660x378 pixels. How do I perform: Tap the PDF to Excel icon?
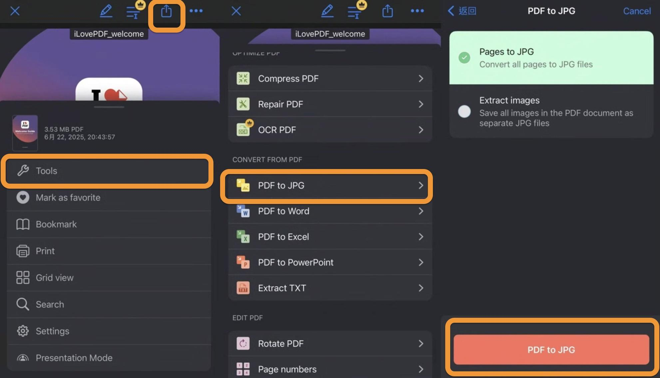pos(243,237)
